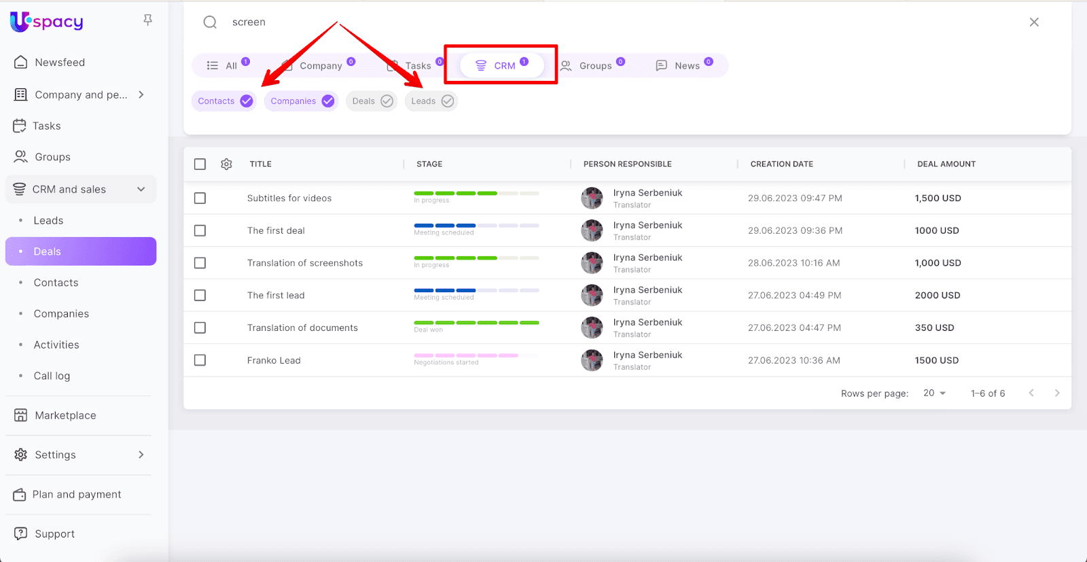Clear the search with the X icon
The width and height of the screenshot is (1087, 562).
(1033, 22)
